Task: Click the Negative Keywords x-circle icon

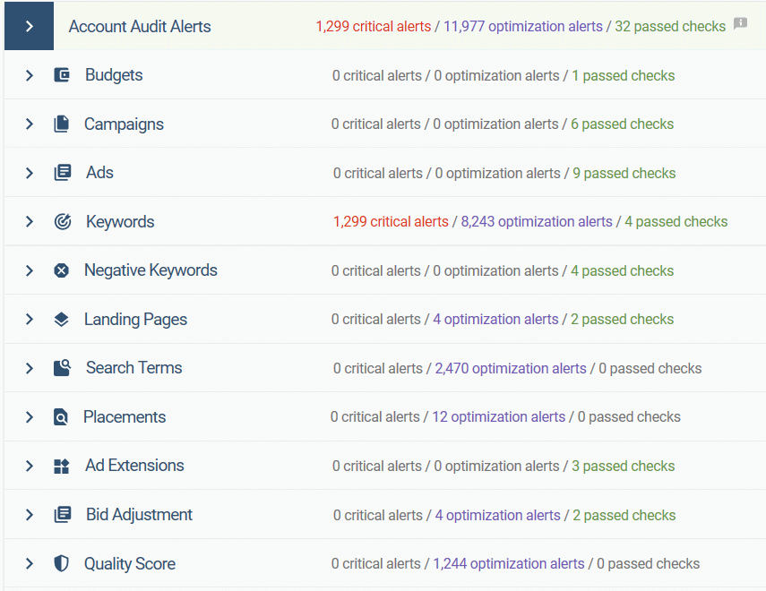Action: pyautogui.click(x=61, y=270)
